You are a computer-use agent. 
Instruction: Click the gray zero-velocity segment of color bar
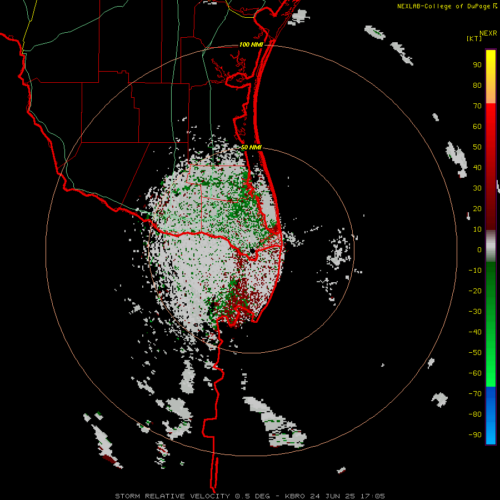491,246
